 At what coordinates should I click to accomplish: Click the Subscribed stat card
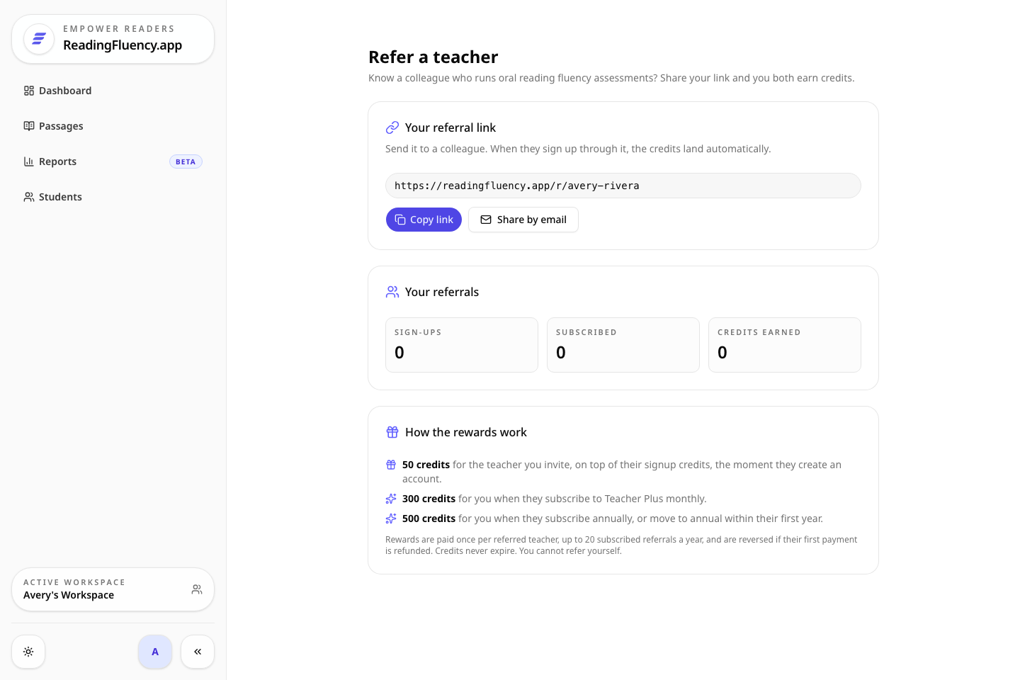[x=623, y=345]
